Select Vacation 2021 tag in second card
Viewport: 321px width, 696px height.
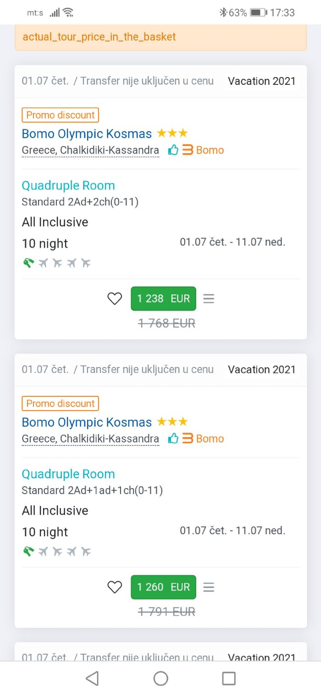click(x=262, y=370)
